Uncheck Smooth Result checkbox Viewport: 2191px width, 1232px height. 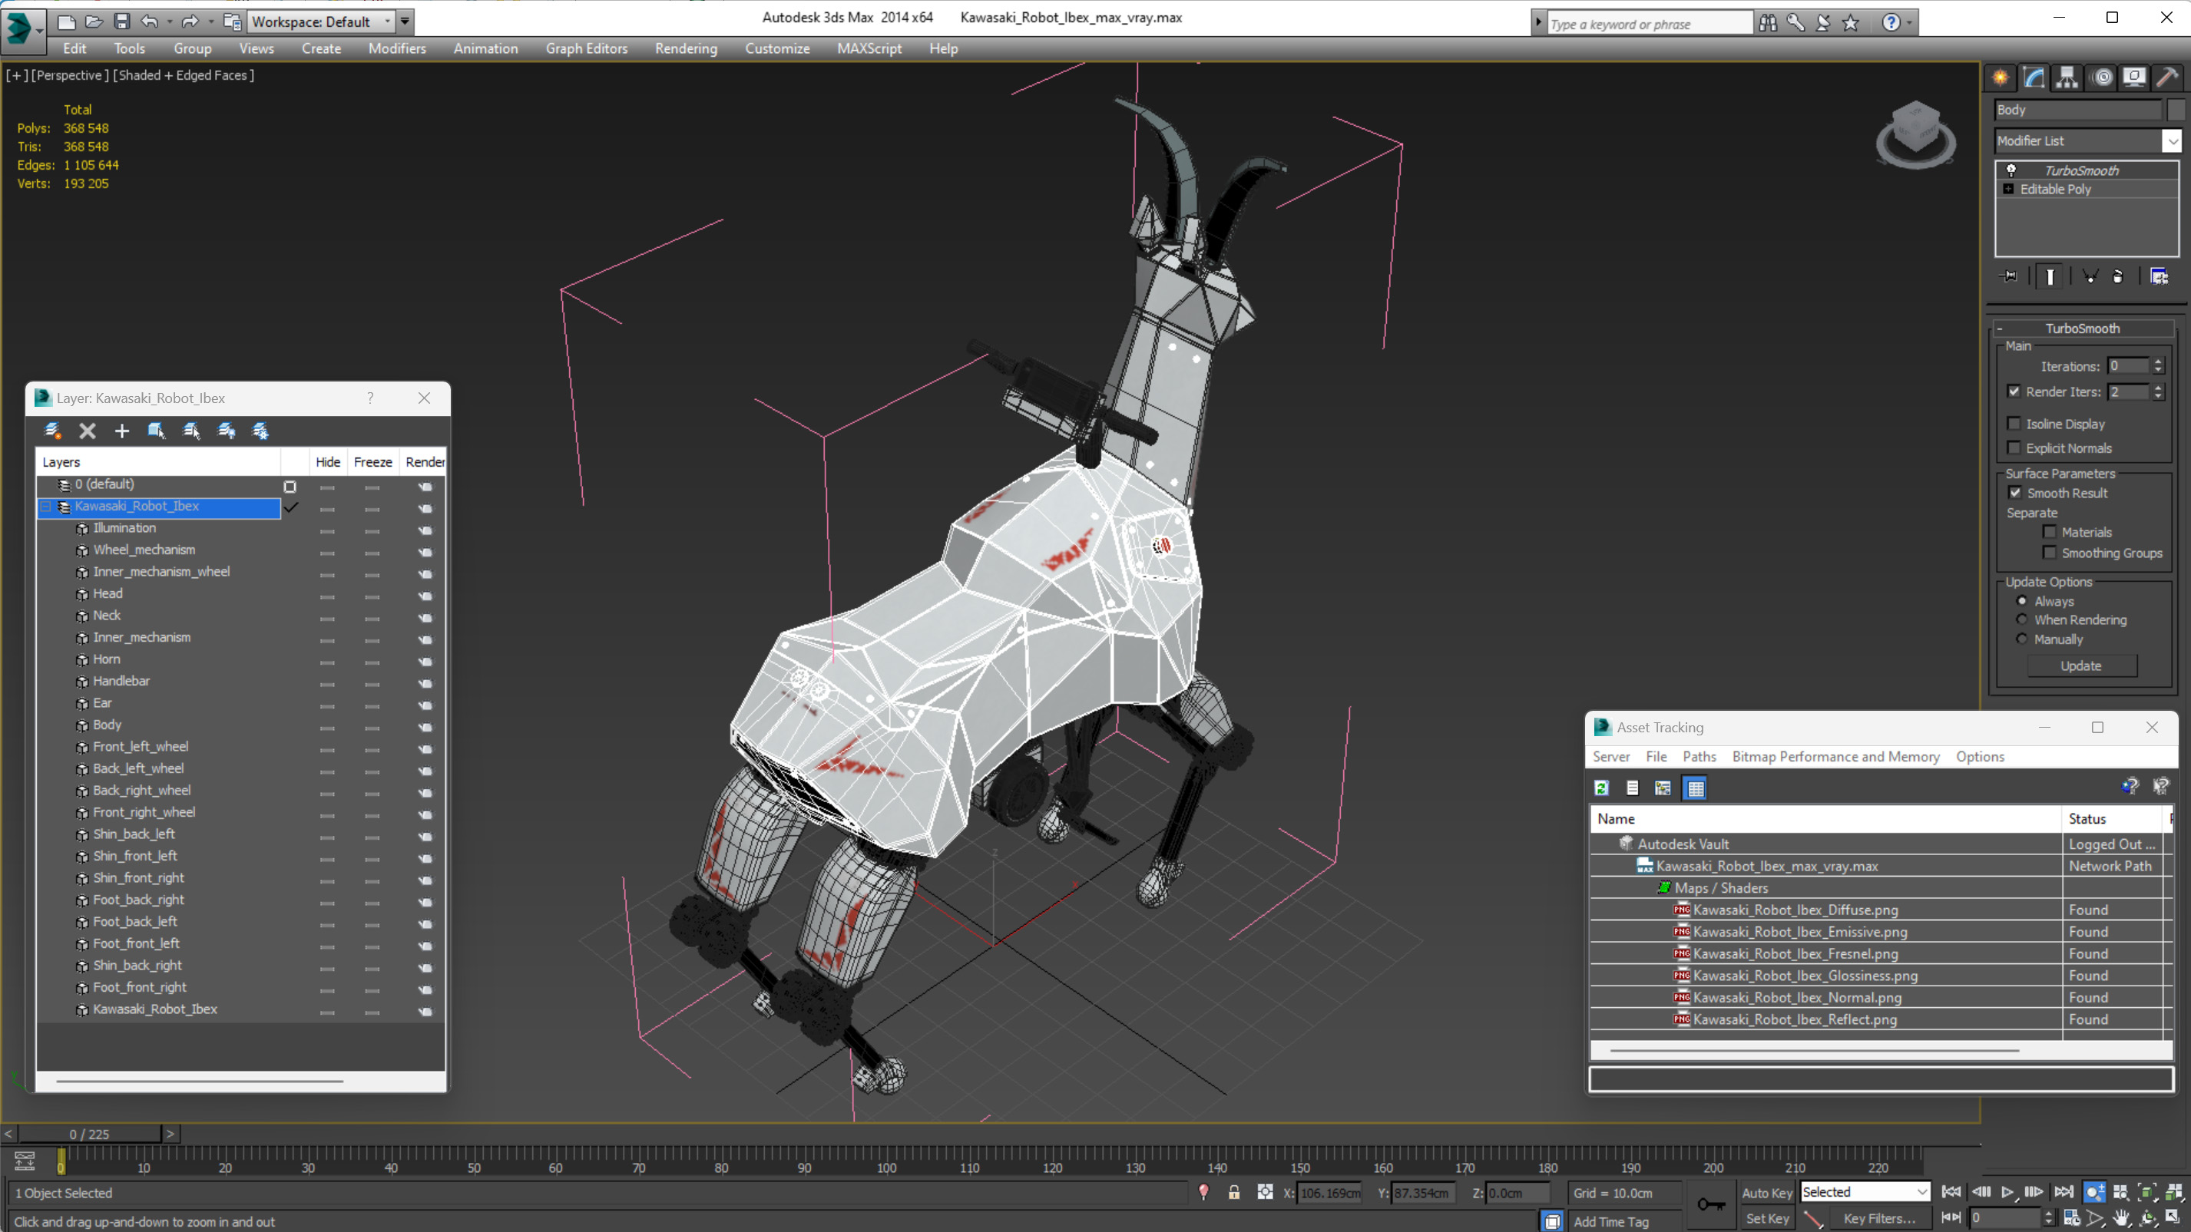[2015, 493]
